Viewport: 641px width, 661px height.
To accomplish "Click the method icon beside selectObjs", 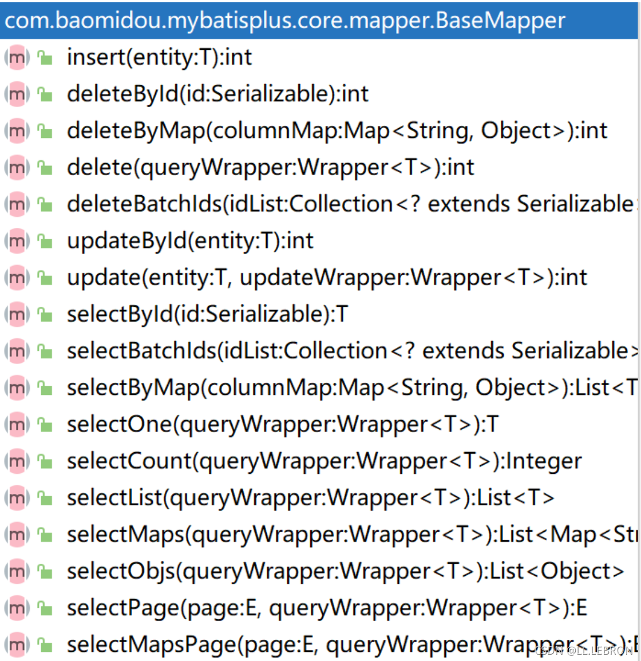I will tap(17, 571).
